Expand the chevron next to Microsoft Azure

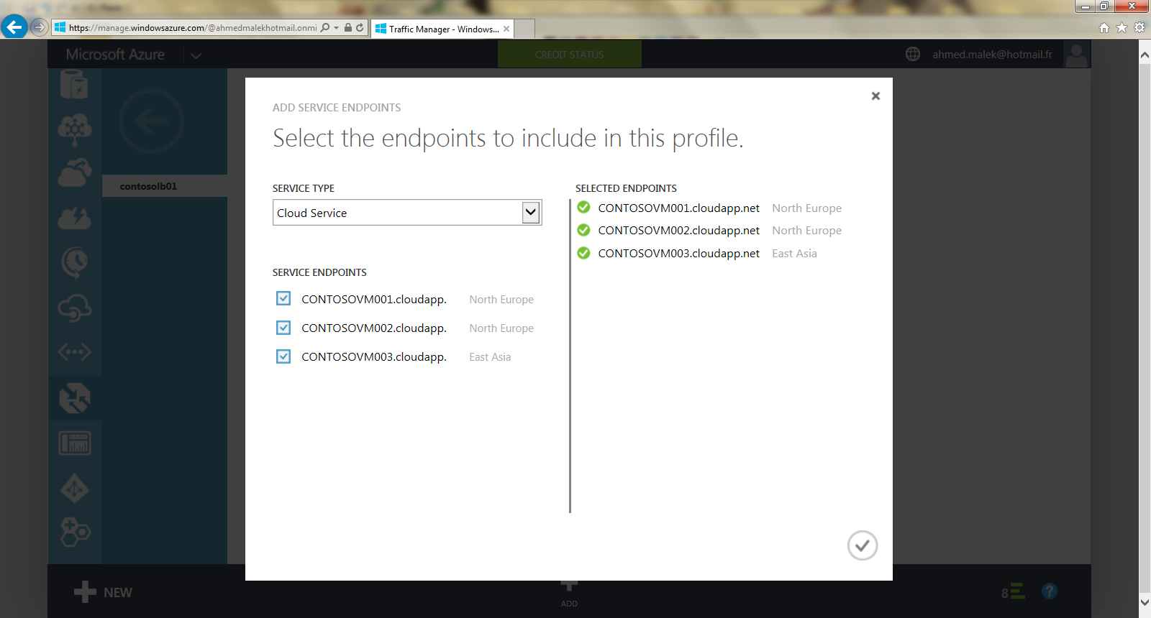[196, 55]
